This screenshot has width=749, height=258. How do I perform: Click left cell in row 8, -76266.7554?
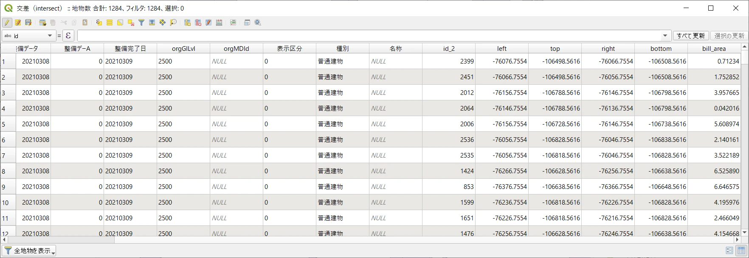[502, 171]
